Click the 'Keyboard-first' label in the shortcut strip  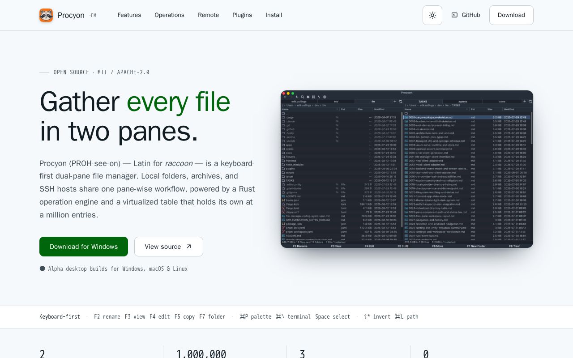pyautogui.click(x=60, y=317)
